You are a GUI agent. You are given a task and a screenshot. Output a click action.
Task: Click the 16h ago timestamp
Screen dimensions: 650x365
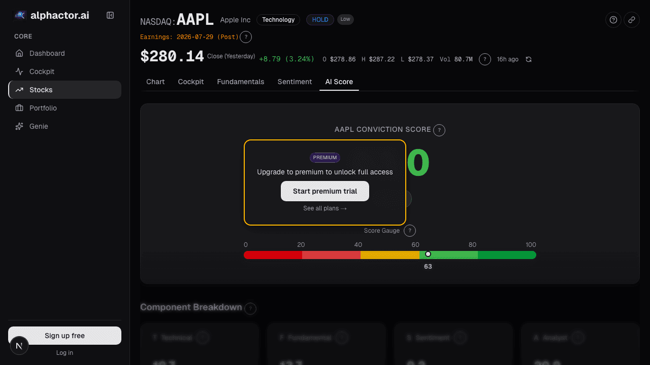[x=508, y=59]
